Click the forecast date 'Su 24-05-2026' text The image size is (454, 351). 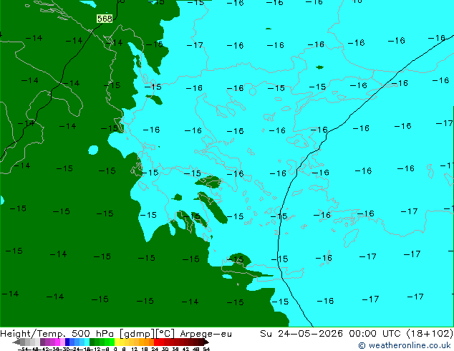(301, 334)
